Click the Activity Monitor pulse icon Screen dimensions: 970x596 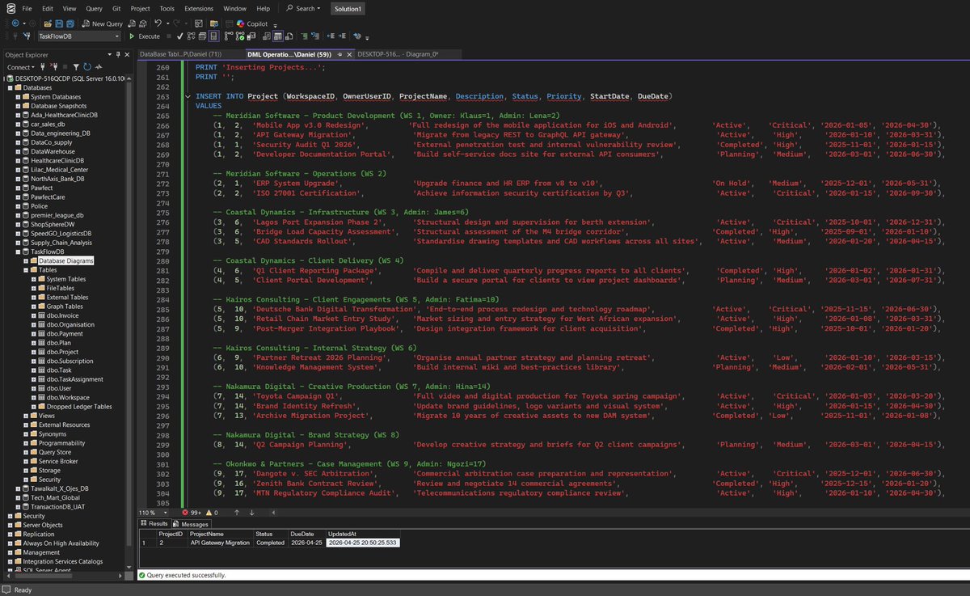point(99,67)
